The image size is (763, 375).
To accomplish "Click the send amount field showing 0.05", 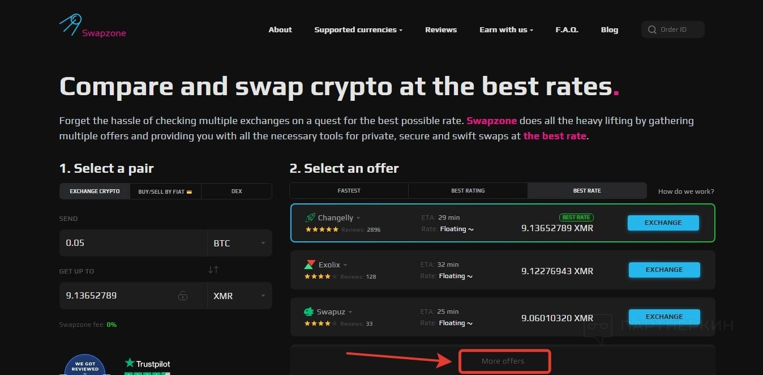I will [x=133, y=243].
